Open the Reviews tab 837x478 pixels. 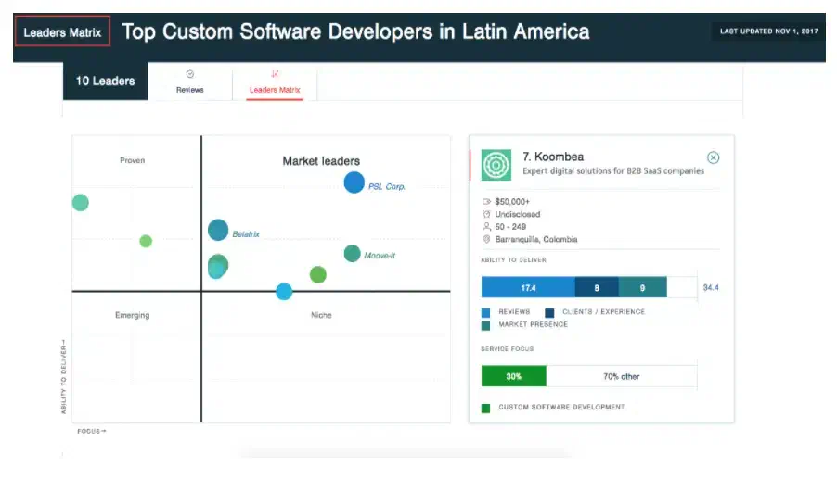coord(190,82)
